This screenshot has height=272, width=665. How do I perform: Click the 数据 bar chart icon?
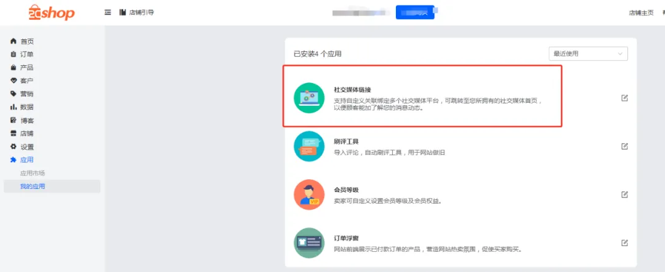[14, 106]
